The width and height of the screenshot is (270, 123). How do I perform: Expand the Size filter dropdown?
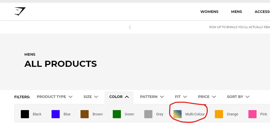point(91,97)
